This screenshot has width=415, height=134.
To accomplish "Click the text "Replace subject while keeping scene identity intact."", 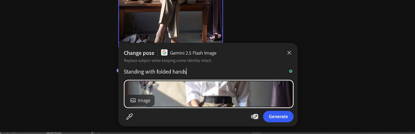I will click(x=168, y=60).
